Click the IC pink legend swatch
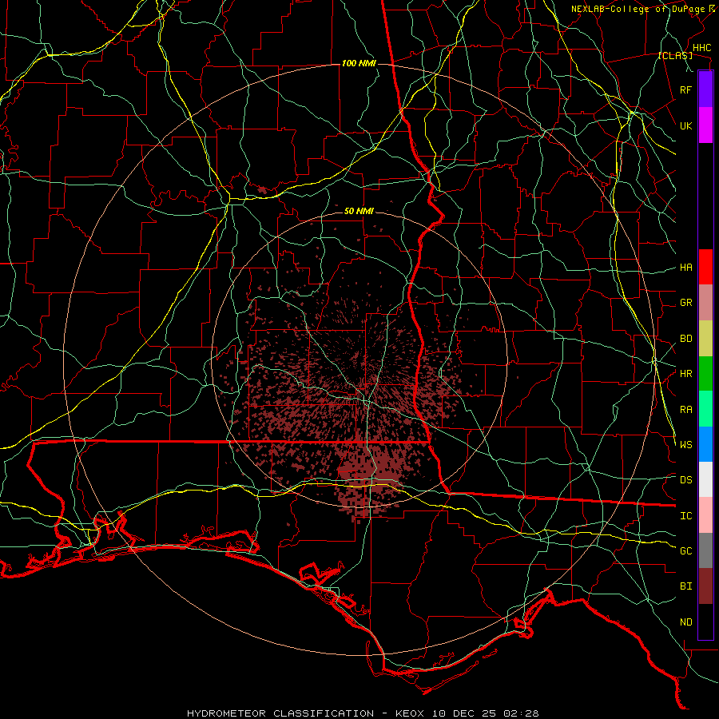The image size is (719, 719). tap(705, 515)
